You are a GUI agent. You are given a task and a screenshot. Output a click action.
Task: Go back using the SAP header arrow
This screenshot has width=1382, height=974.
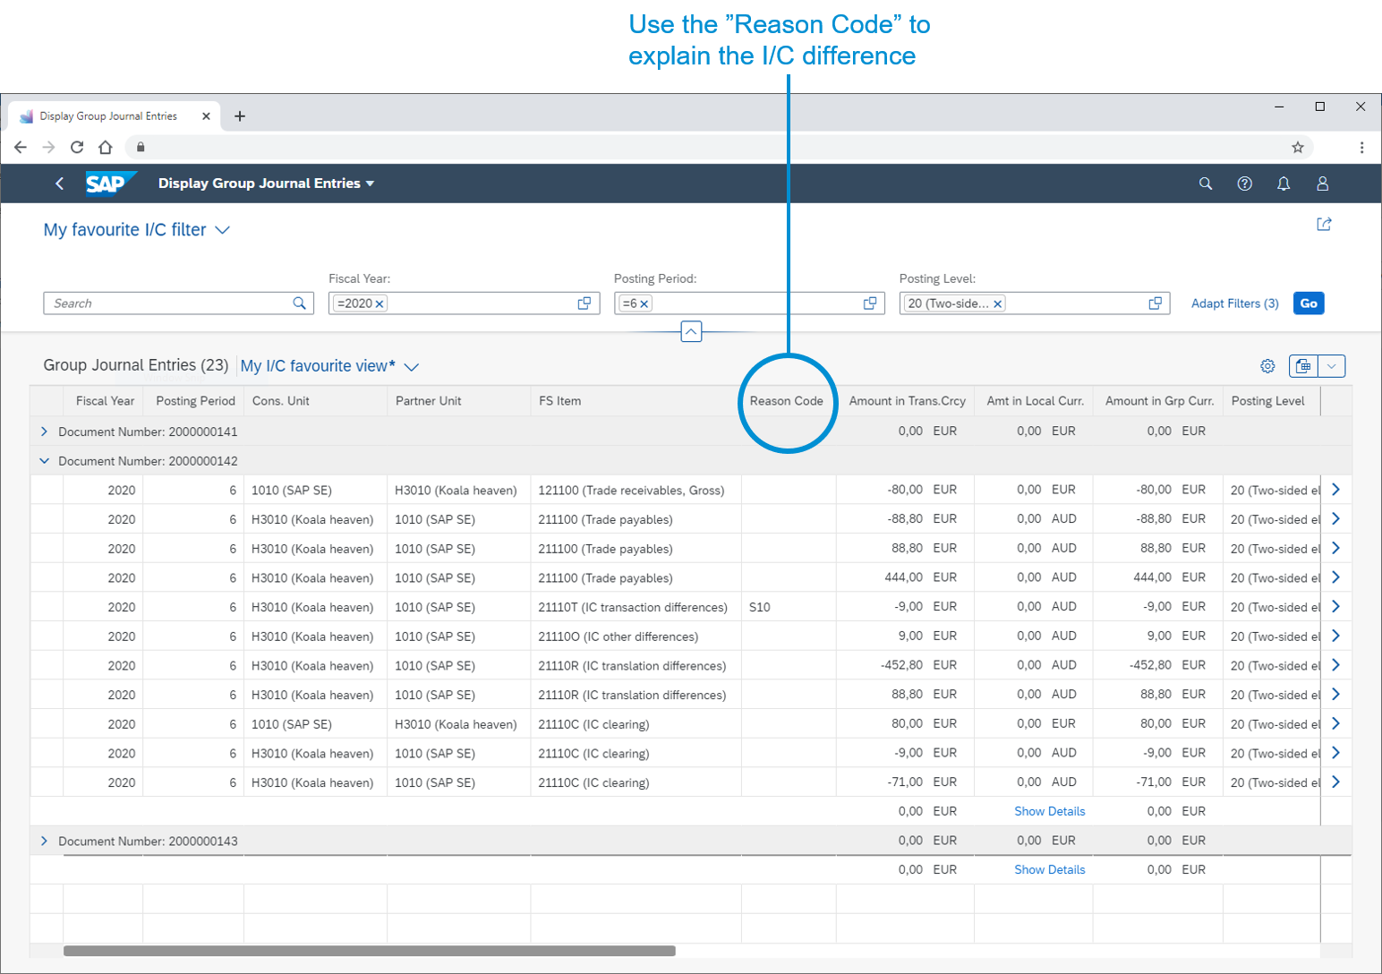point(60,184)
